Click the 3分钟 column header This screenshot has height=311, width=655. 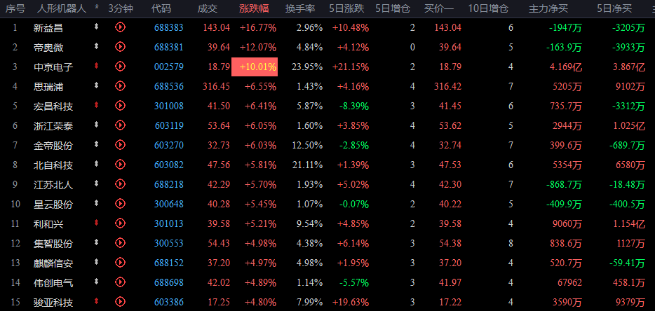coord(121,8)
